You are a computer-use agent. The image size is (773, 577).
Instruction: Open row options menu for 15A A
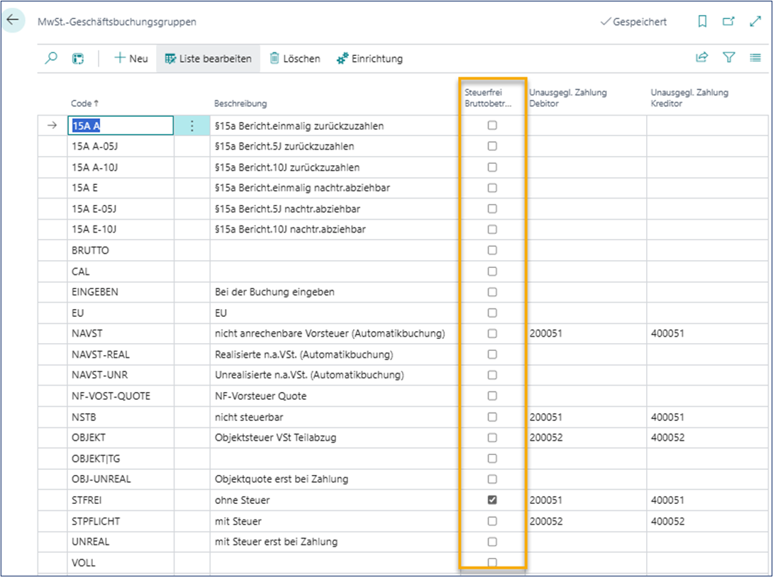pos(191,126)
